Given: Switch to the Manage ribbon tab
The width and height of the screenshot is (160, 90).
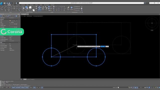Looking at the screenshot, I should (32, 5).
